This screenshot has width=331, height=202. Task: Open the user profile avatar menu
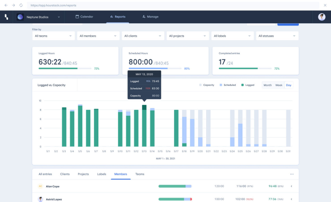(x=322, y=17)
